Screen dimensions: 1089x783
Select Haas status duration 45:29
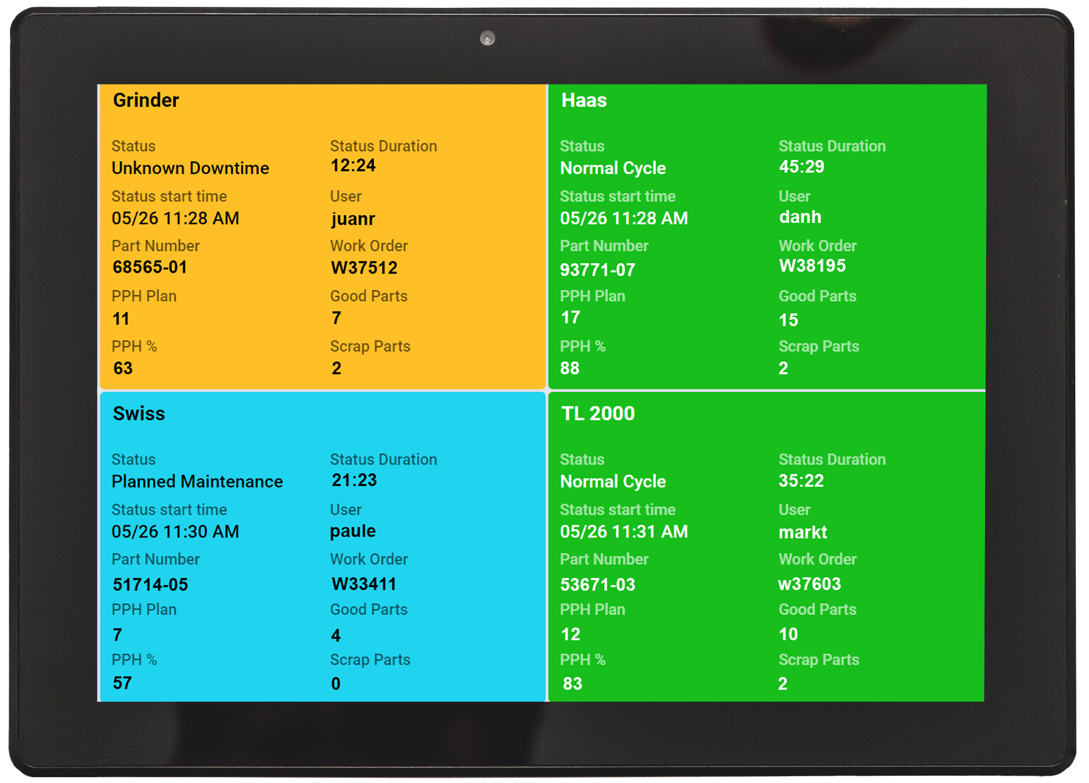pos(801,166)
